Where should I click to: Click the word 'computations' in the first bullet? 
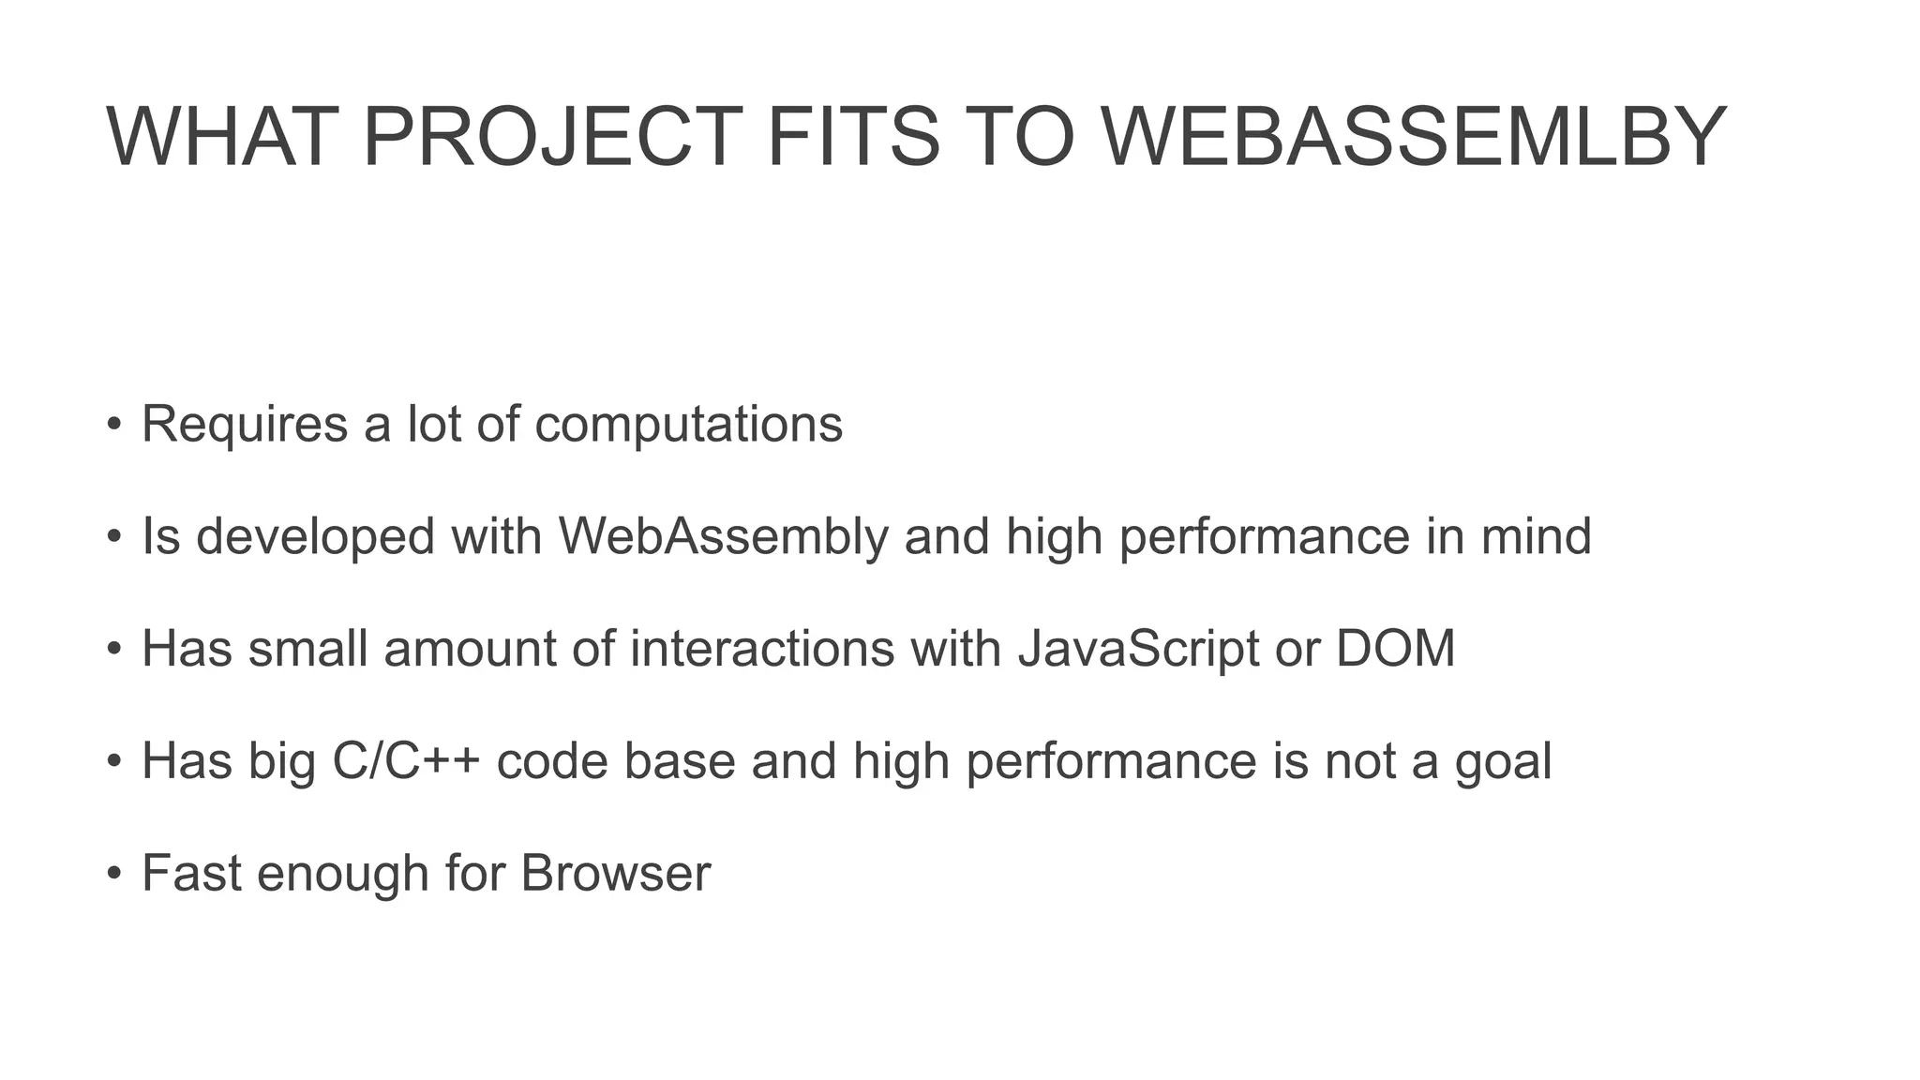pos(688,424)
